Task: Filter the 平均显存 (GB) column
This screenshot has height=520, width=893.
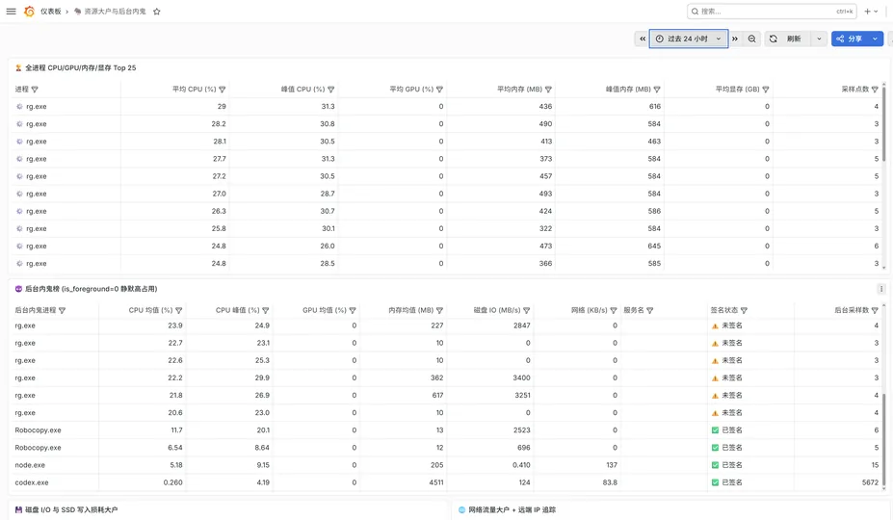Action: (x=766, y=90)
